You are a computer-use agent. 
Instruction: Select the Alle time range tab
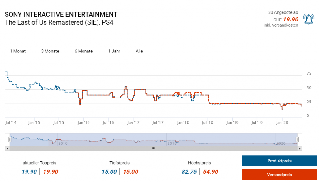tap(139, 51)
